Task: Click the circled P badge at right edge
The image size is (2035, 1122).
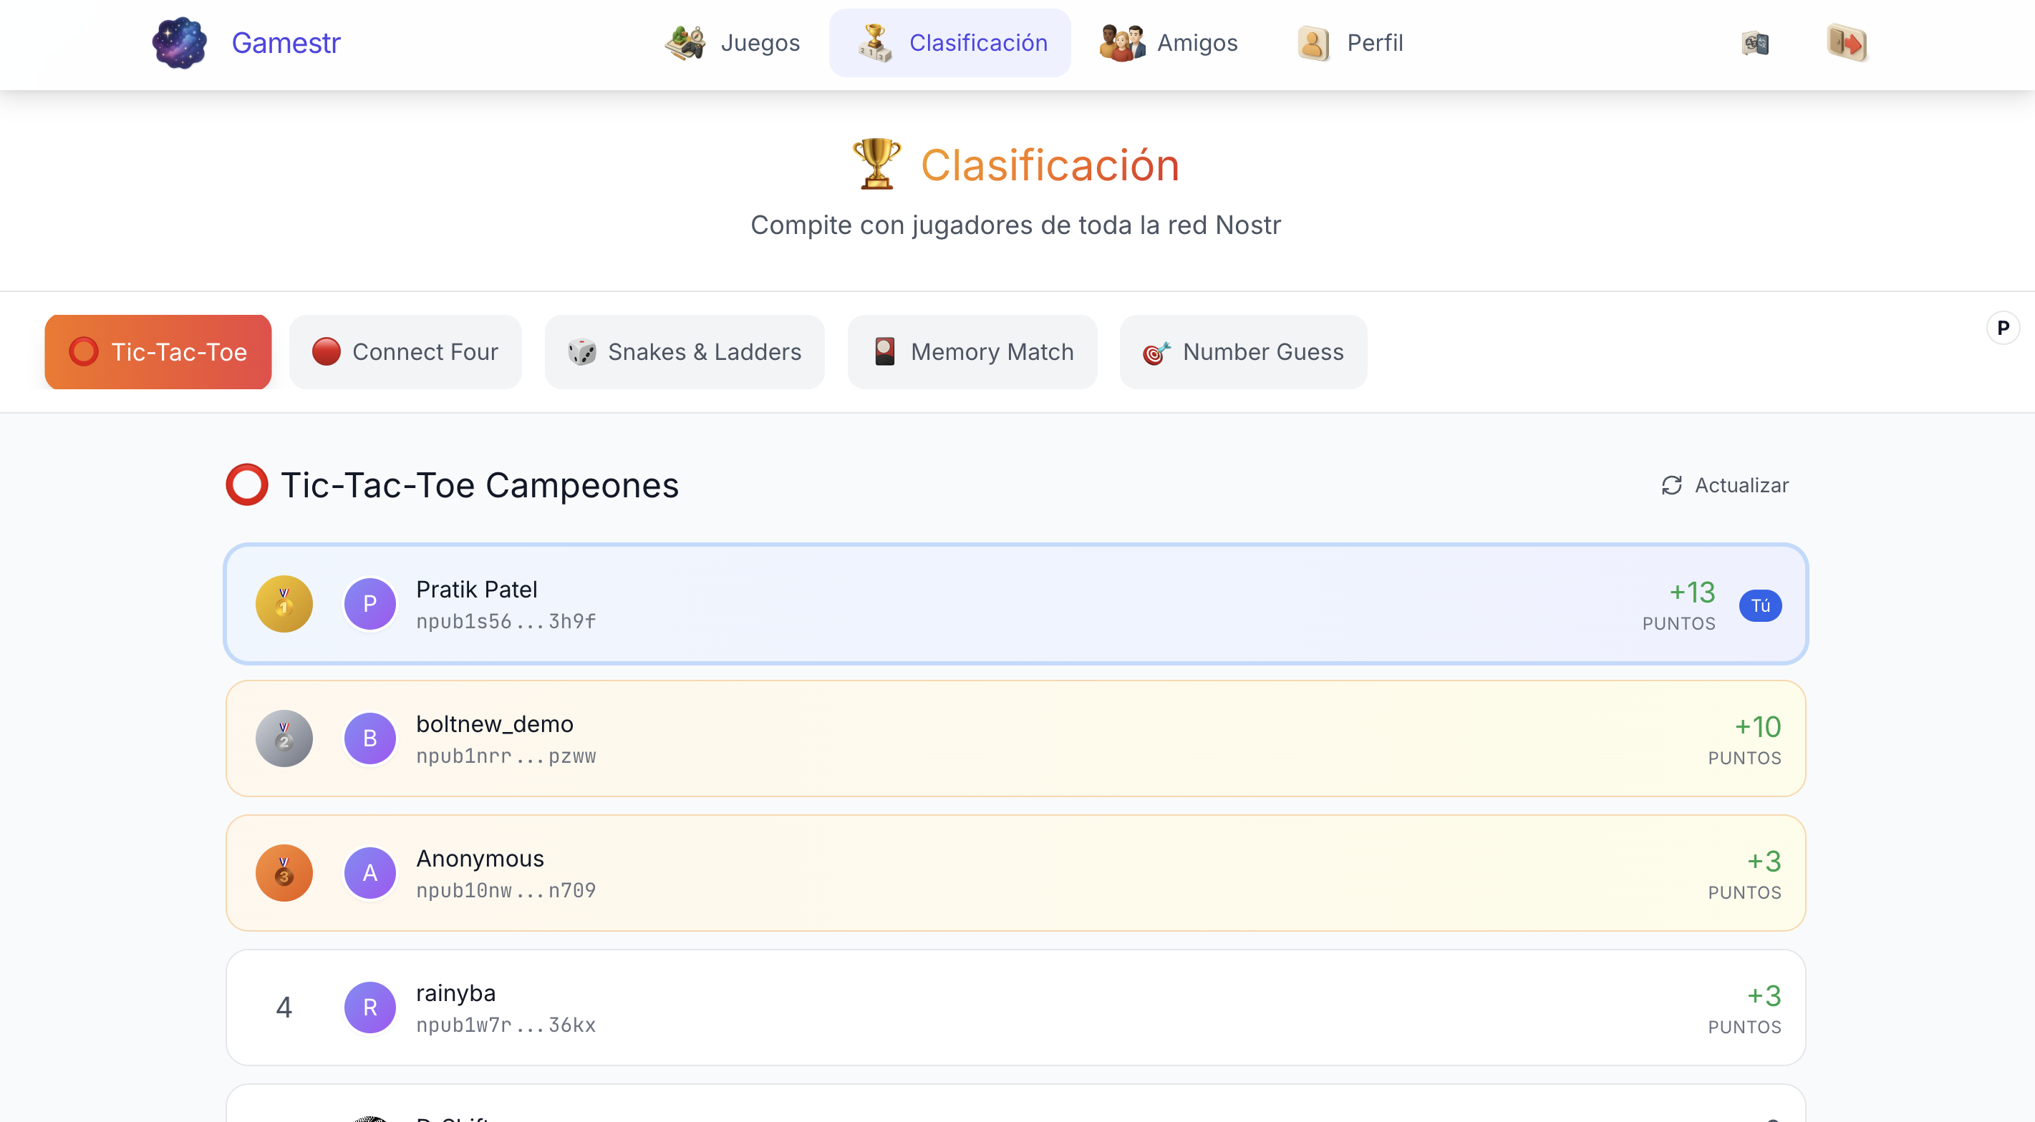Action: pyautogui.click(x=2003, y=328)
